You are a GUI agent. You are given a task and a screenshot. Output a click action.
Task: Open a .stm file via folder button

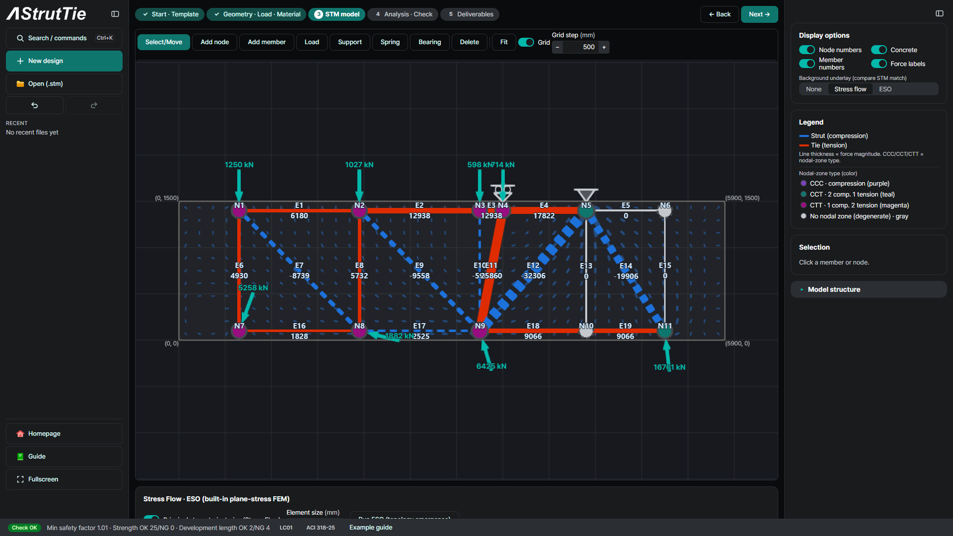coord(64,84)
